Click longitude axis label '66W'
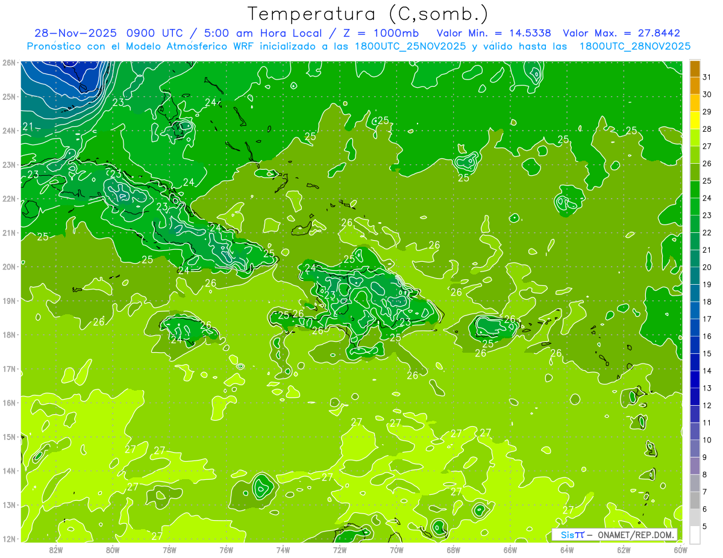Viewport: 723px width, 558px height. [x=510, y=550]
